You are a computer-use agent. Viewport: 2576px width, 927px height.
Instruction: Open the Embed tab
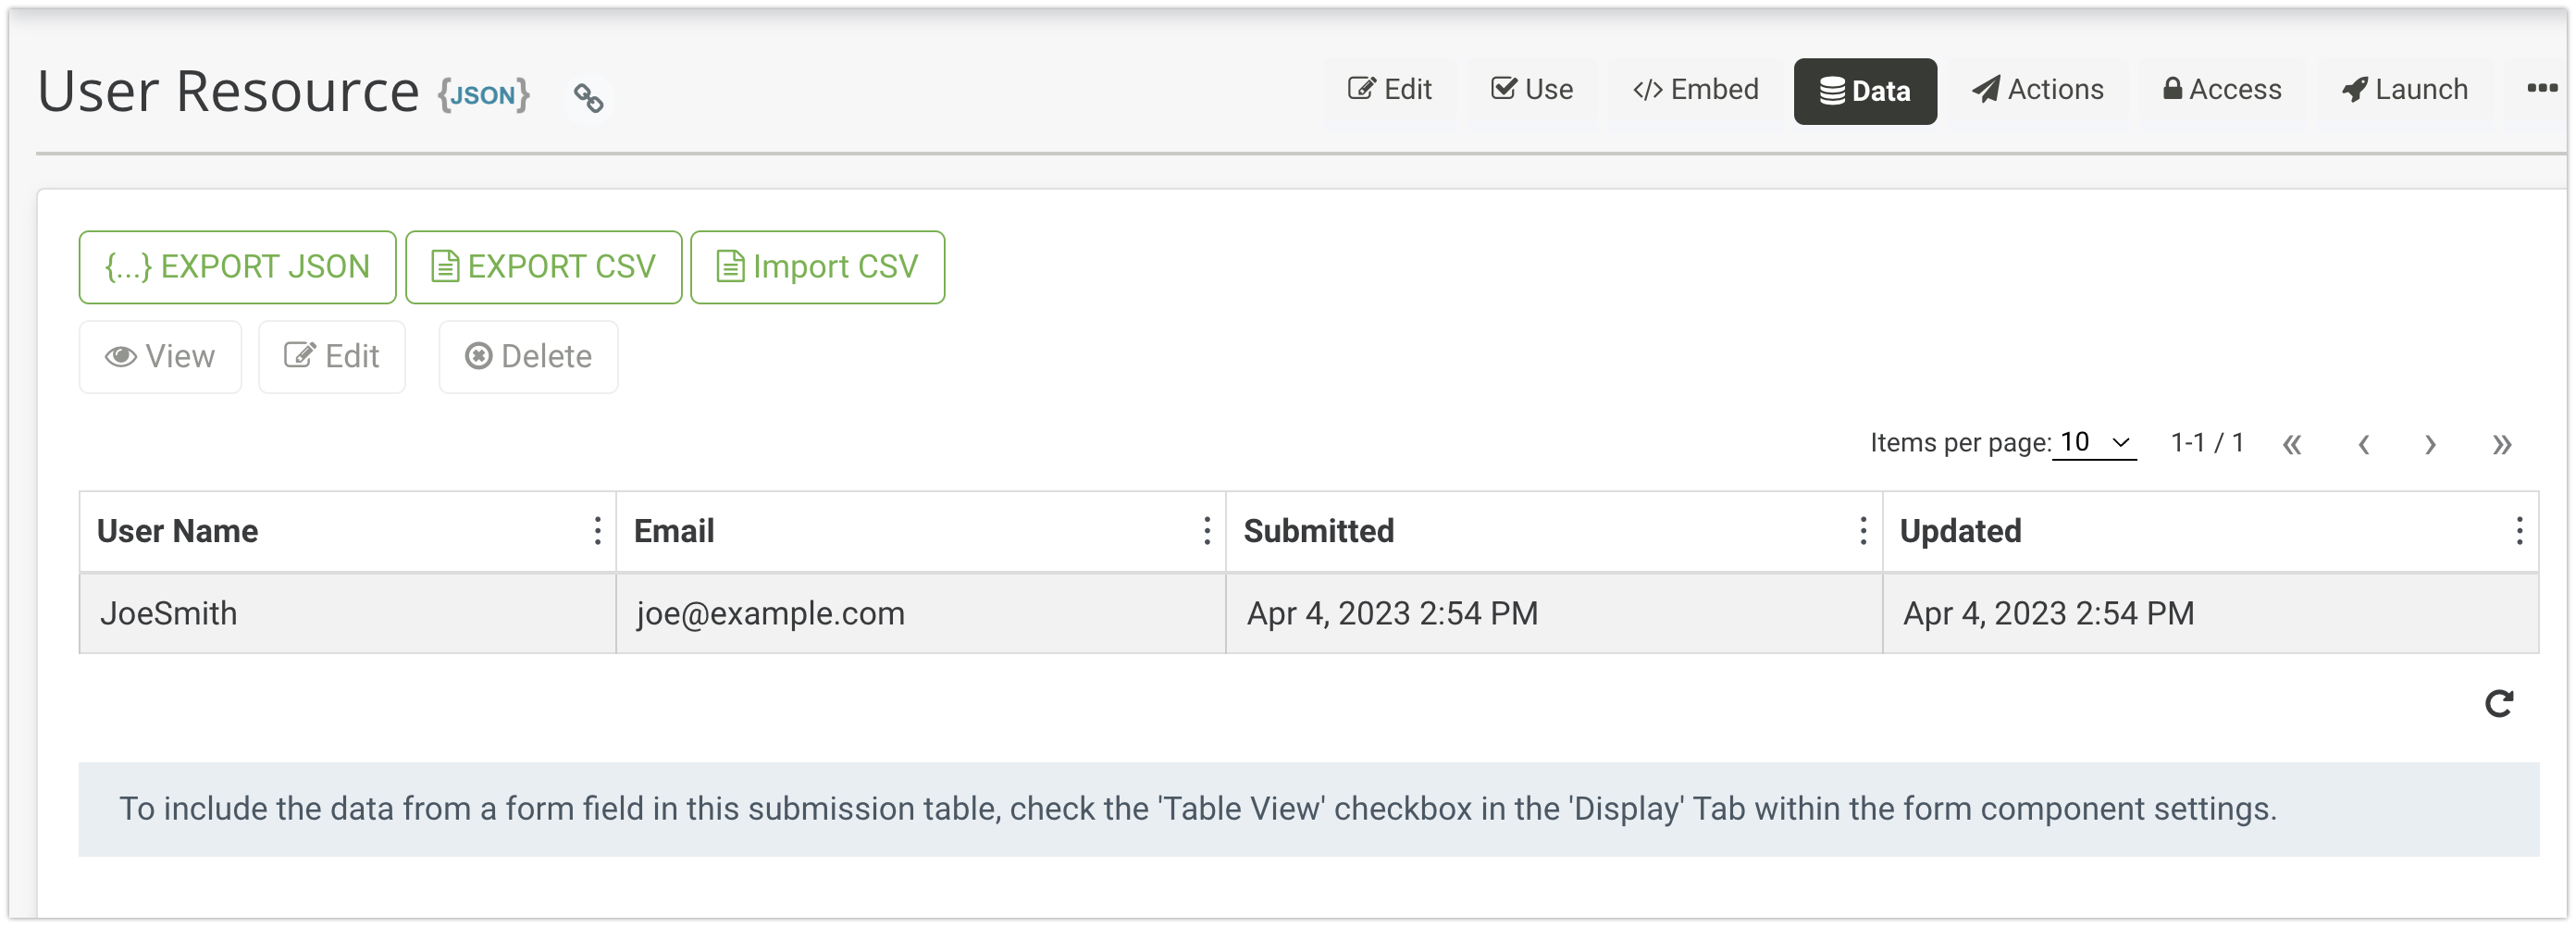1695,90
